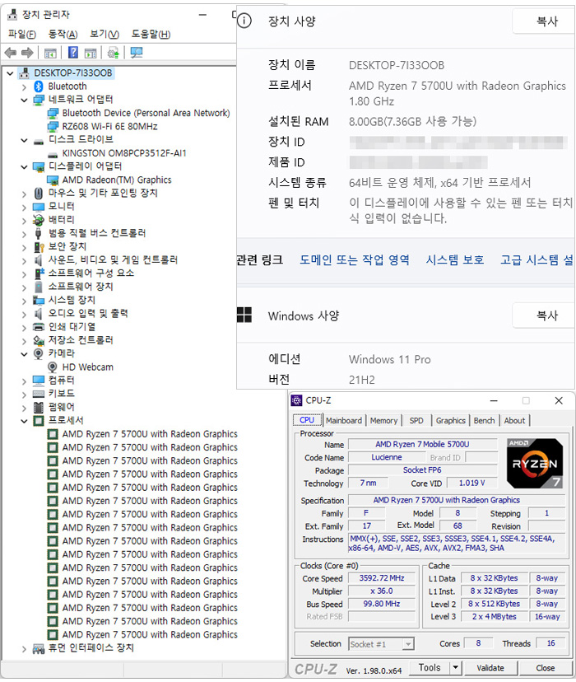
Task: Select the AMD Radeon(TM) Graphics adapter icon
Action: 53,180
